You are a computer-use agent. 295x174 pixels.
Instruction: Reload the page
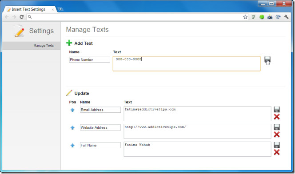click(x=22, y=17)
